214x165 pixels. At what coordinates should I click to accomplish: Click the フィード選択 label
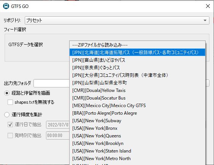(x=15, y=30)
